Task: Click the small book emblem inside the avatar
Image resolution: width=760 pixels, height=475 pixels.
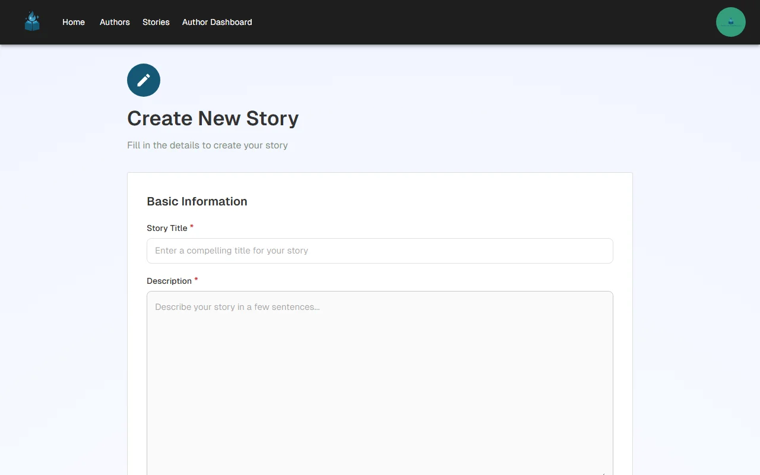Action: pyautogui.click(x=730, y=21)
